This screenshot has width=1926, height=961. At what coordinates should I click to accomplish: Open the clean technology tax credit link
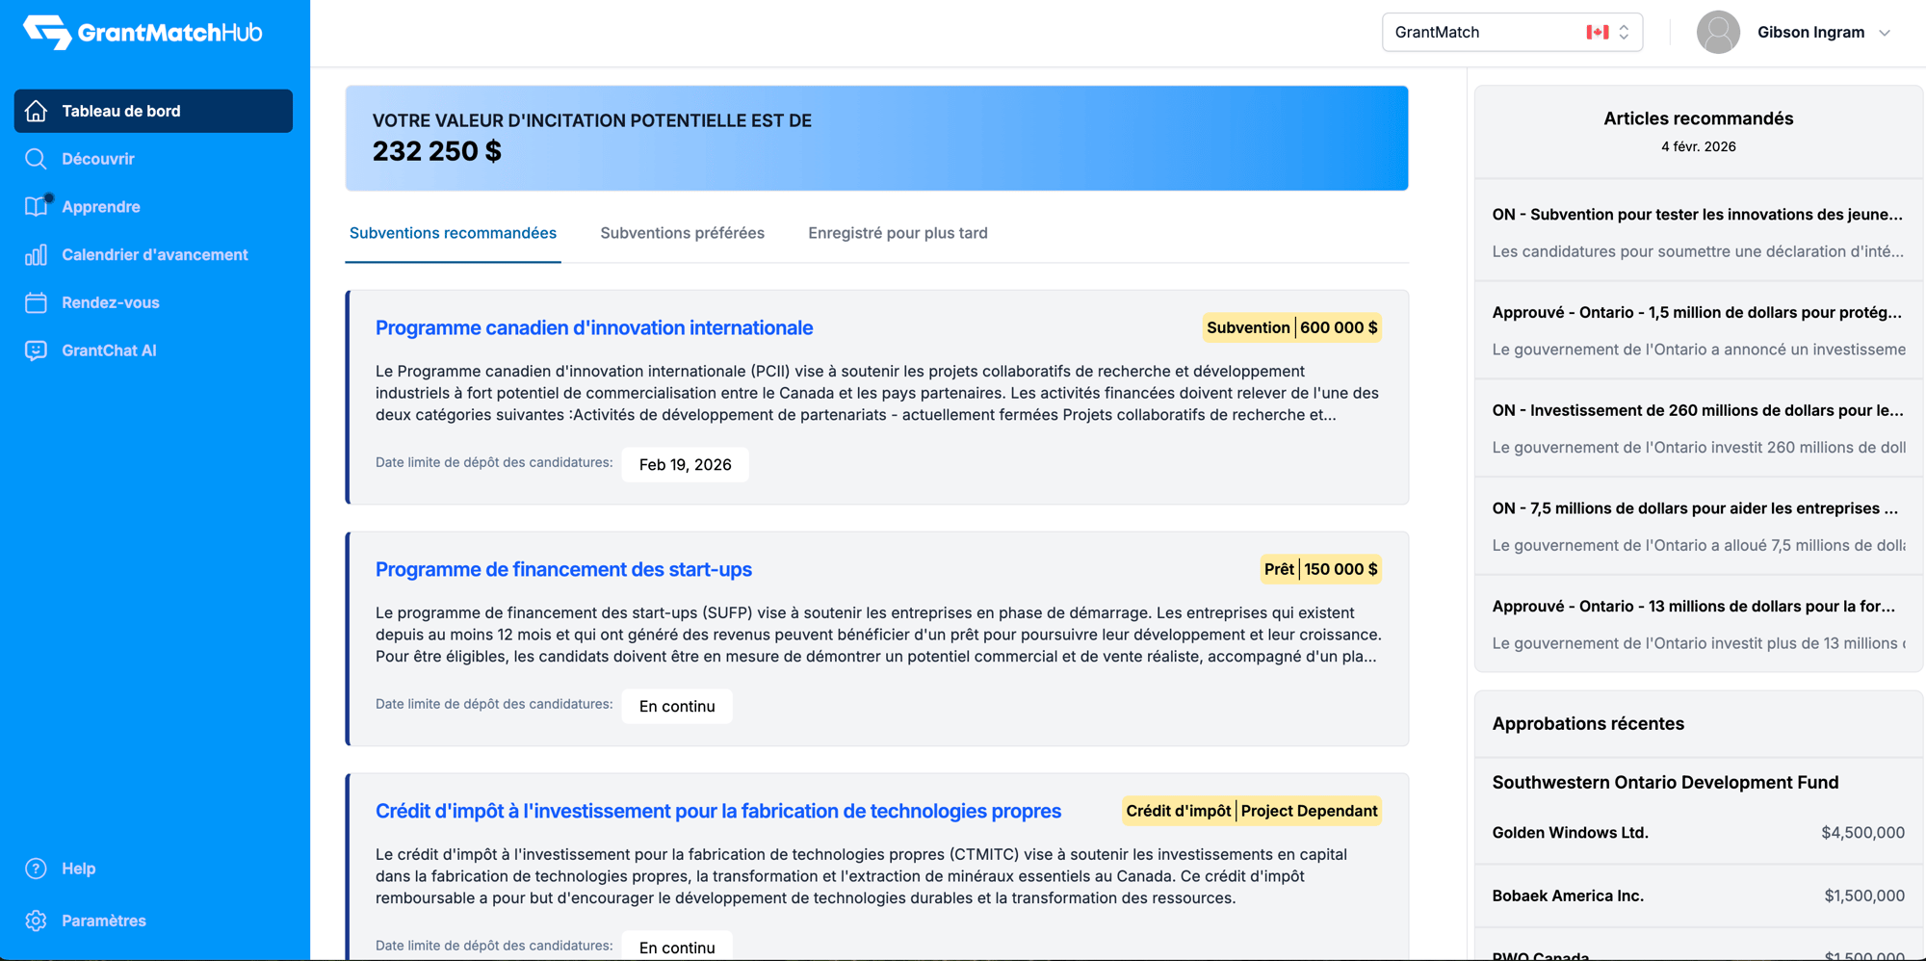click(717, 812)
